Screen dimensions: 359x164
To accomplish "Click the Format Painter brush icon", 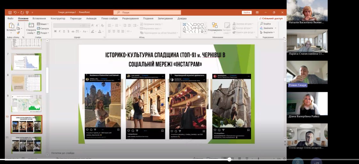I will 19,32.
